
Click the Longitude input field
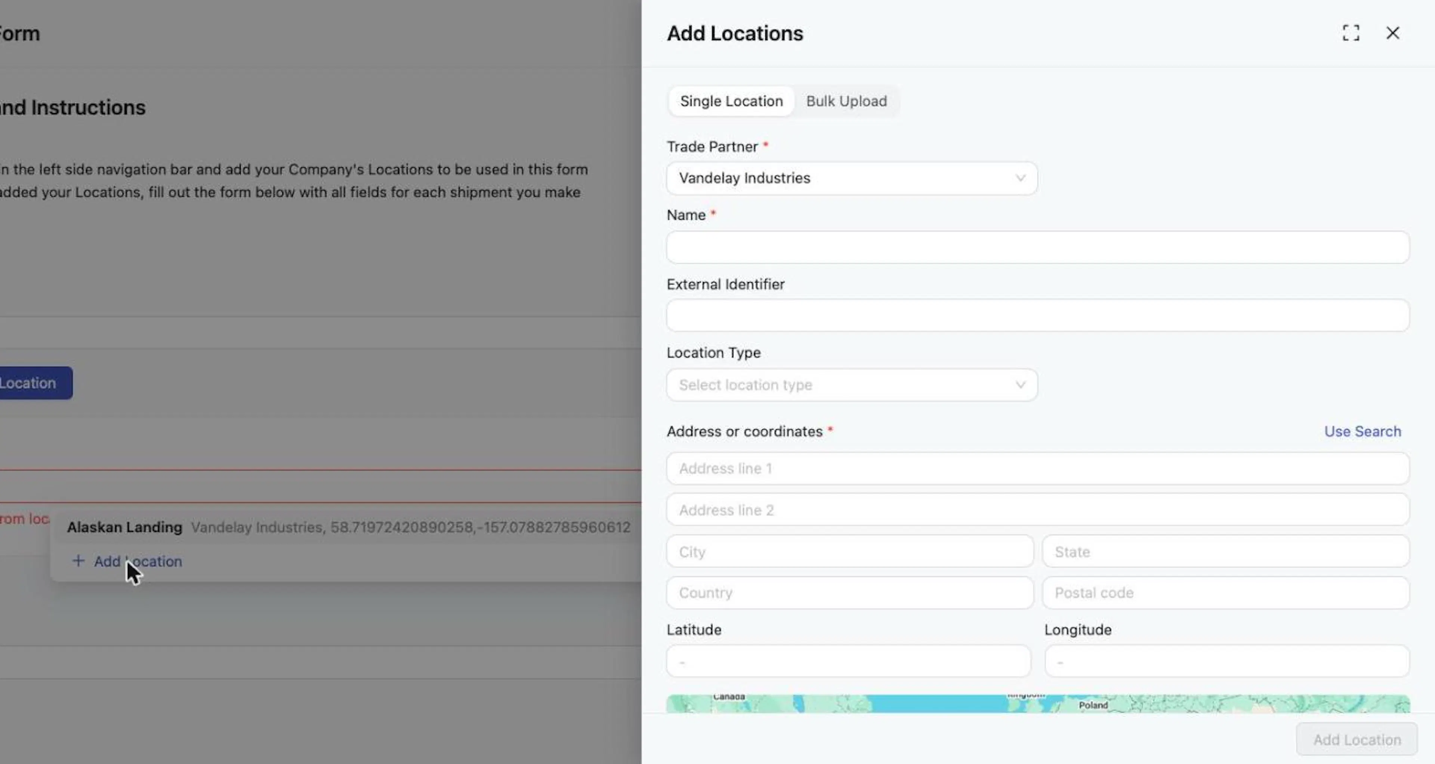1227,662
